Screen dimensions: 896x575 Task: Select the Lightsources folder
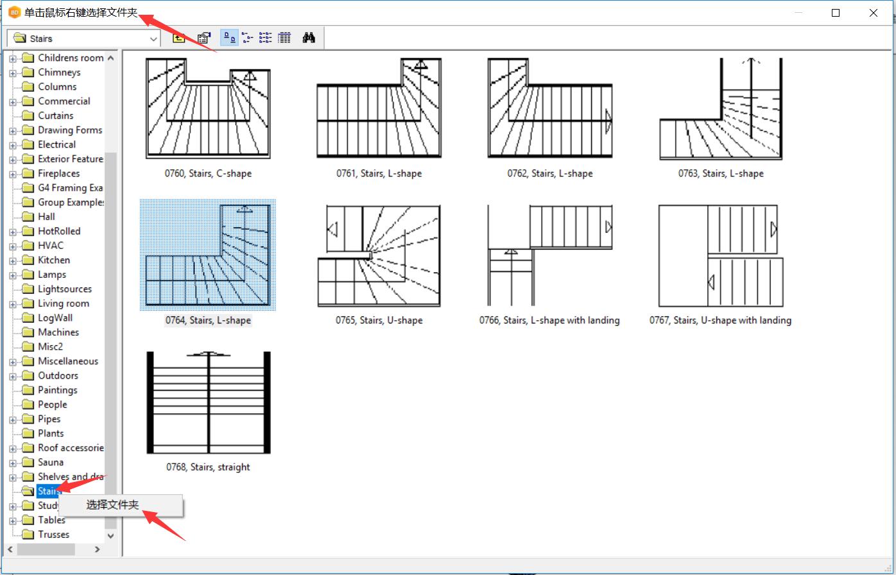click(x=65, y=289)
